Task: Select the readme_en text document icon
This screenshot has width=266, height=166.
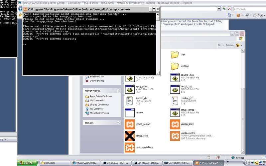Action: click(x=175, y=101)
